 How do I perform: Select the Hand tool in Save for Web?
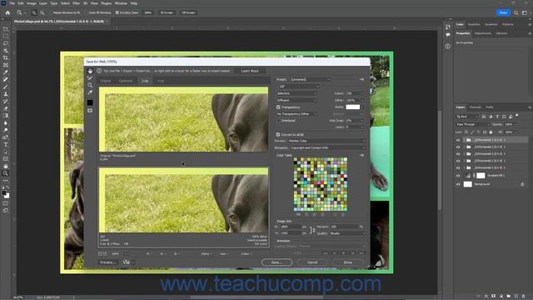90,71
